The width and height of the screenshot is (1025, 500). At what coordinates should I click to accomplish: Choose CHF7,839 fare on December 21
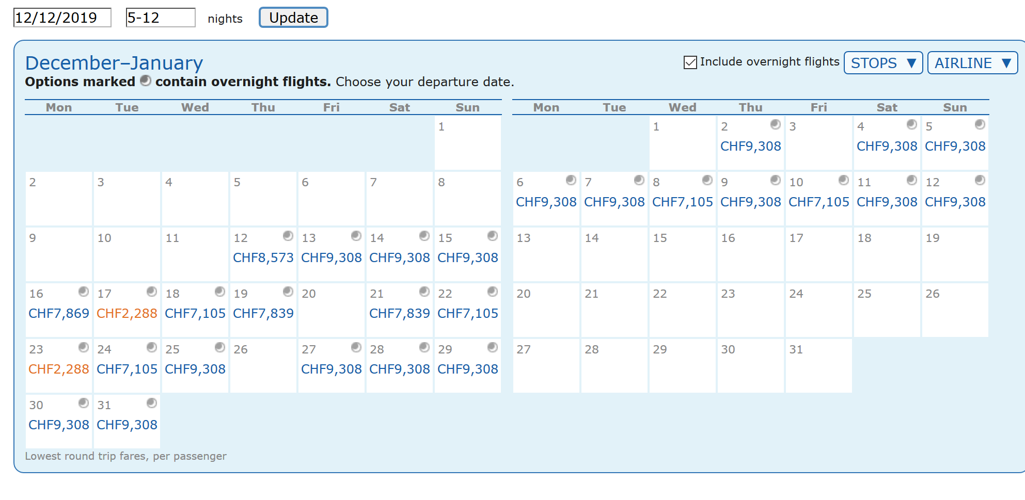(400, 313)
